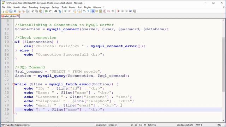Image resolution: width=226 pixels, height=127 pixels.
Task: Click 'PHP Hypertext Preprocessor file' status text
Action: [x=16, y=125]
